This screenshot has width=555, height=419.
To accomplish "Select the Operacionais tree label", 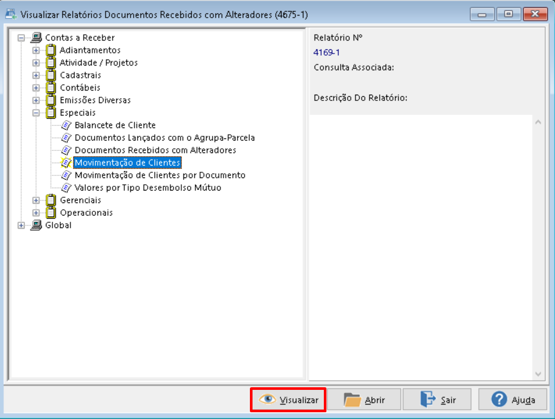I will [86, 213].
